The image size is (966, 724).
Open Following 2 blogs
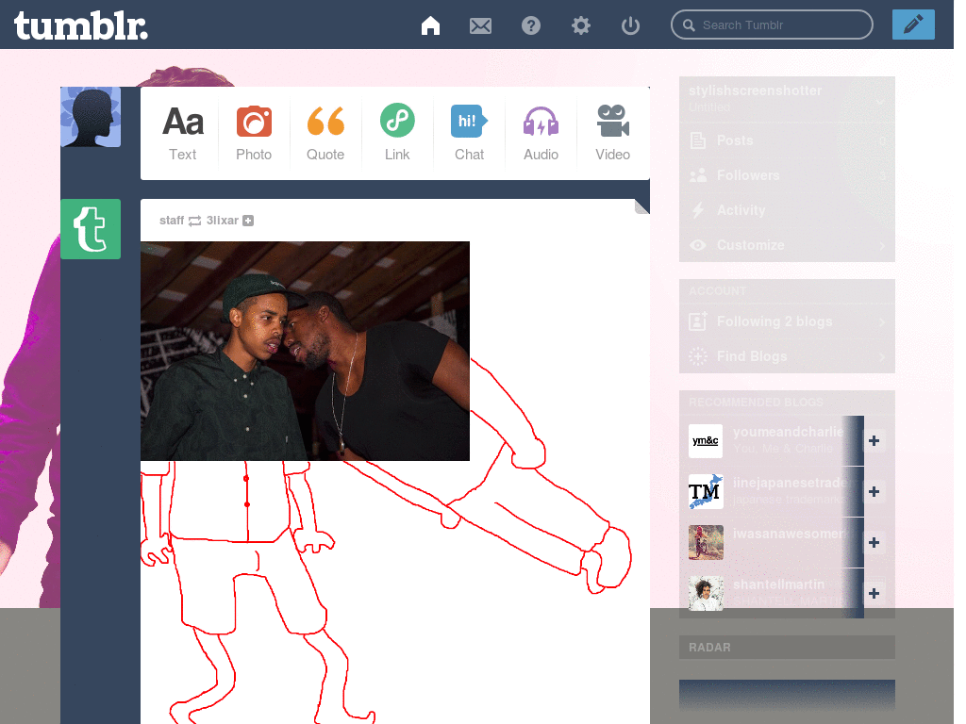[787, 321]
